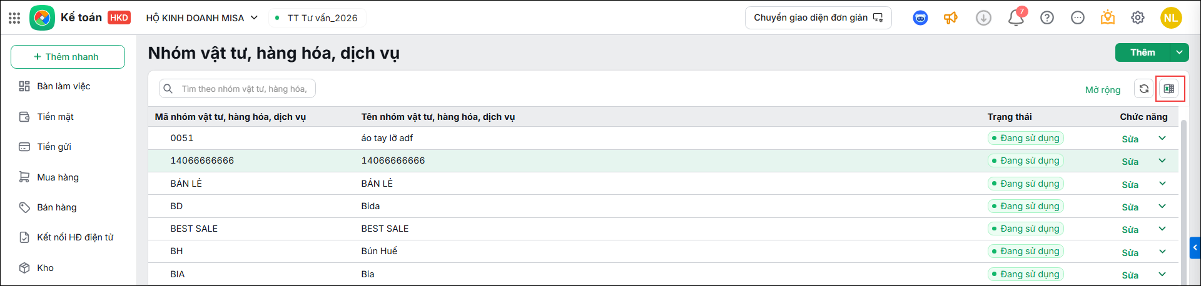Expand the dropdown next to Thêm button
Screen dimensions: 1201x286
click(1180, 52)
